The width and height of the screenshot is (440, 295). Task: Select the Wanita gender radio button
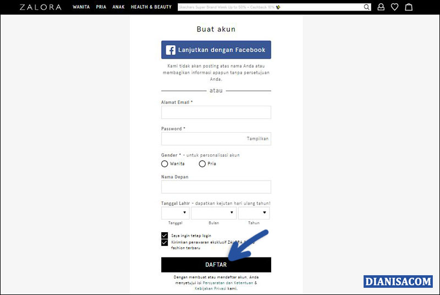click(x=164, y=163)
